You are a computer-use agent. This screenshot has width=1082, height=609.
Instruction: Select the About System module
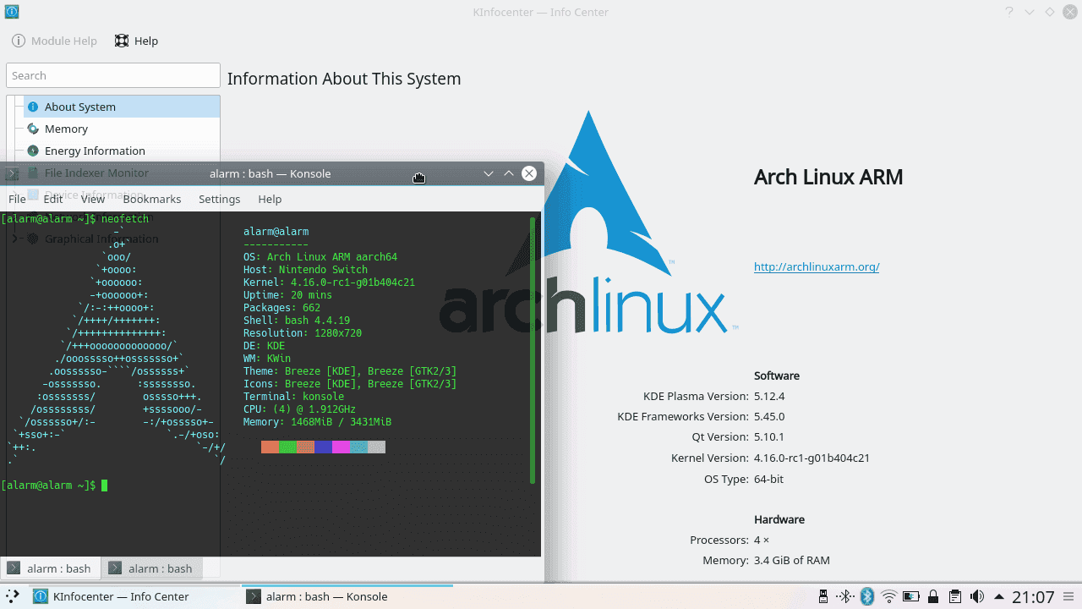tap(122, 107)
